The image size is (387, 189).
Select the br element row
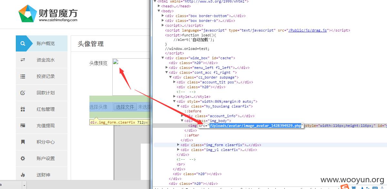click(x=181, y=165)
